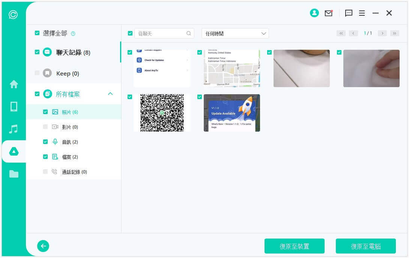Click the 音訊 microphone icon
The image size is (409, 258).
point(55,142)
